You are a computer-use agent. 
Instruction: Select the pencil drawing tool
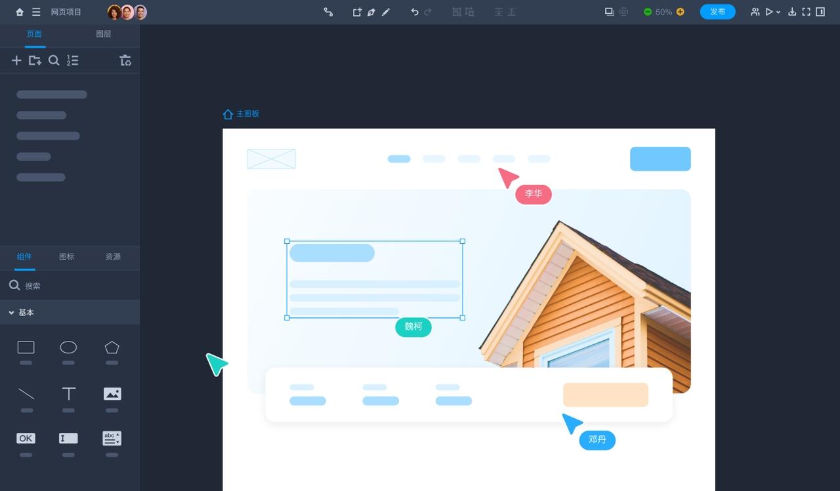[x=386, y=12]
